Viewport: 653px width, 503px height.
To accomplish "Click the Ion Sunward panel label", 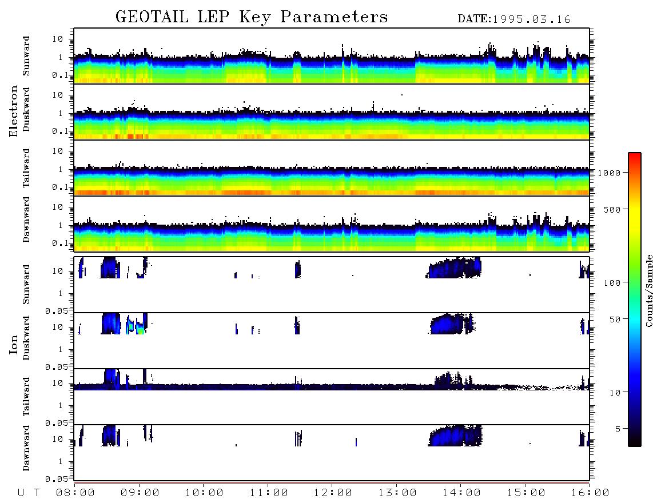I will click(26, 285).
